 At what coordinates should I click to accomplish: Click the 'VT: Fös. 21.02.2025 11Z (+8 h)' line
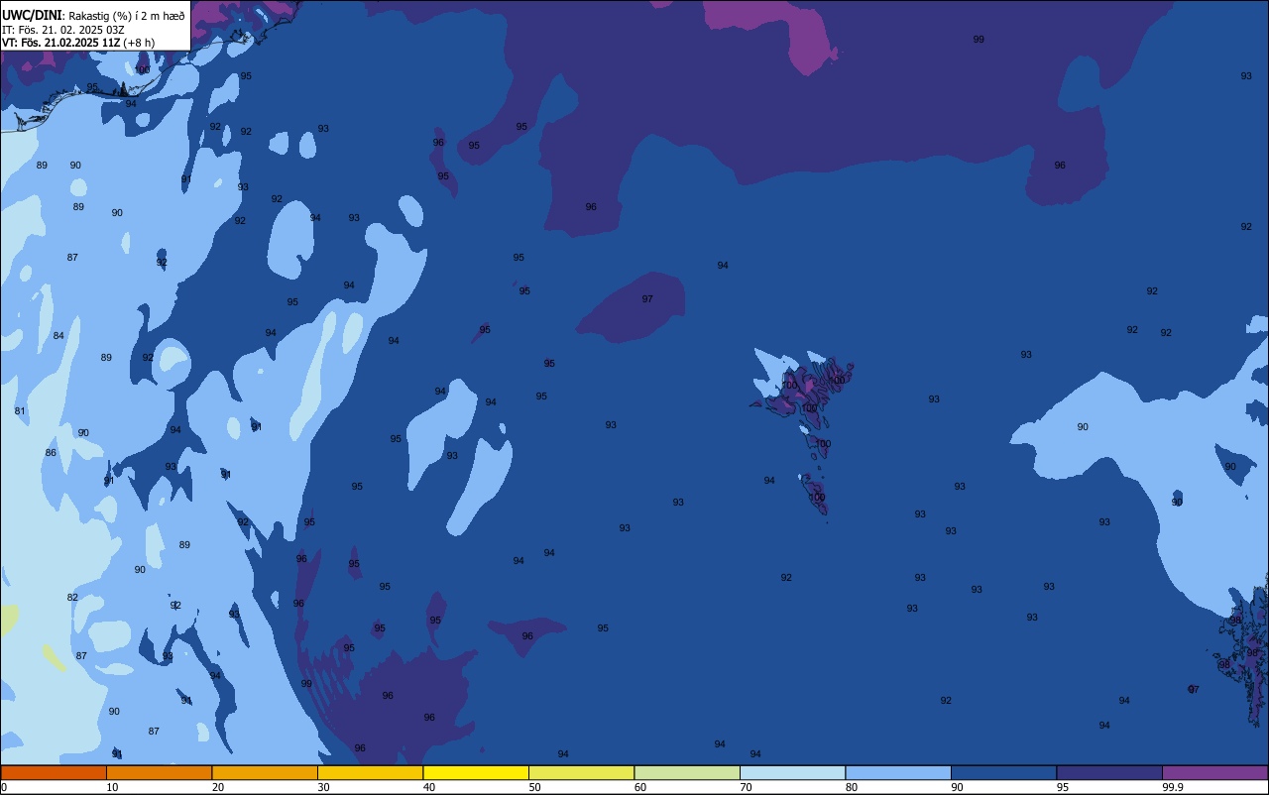[78, 43]
